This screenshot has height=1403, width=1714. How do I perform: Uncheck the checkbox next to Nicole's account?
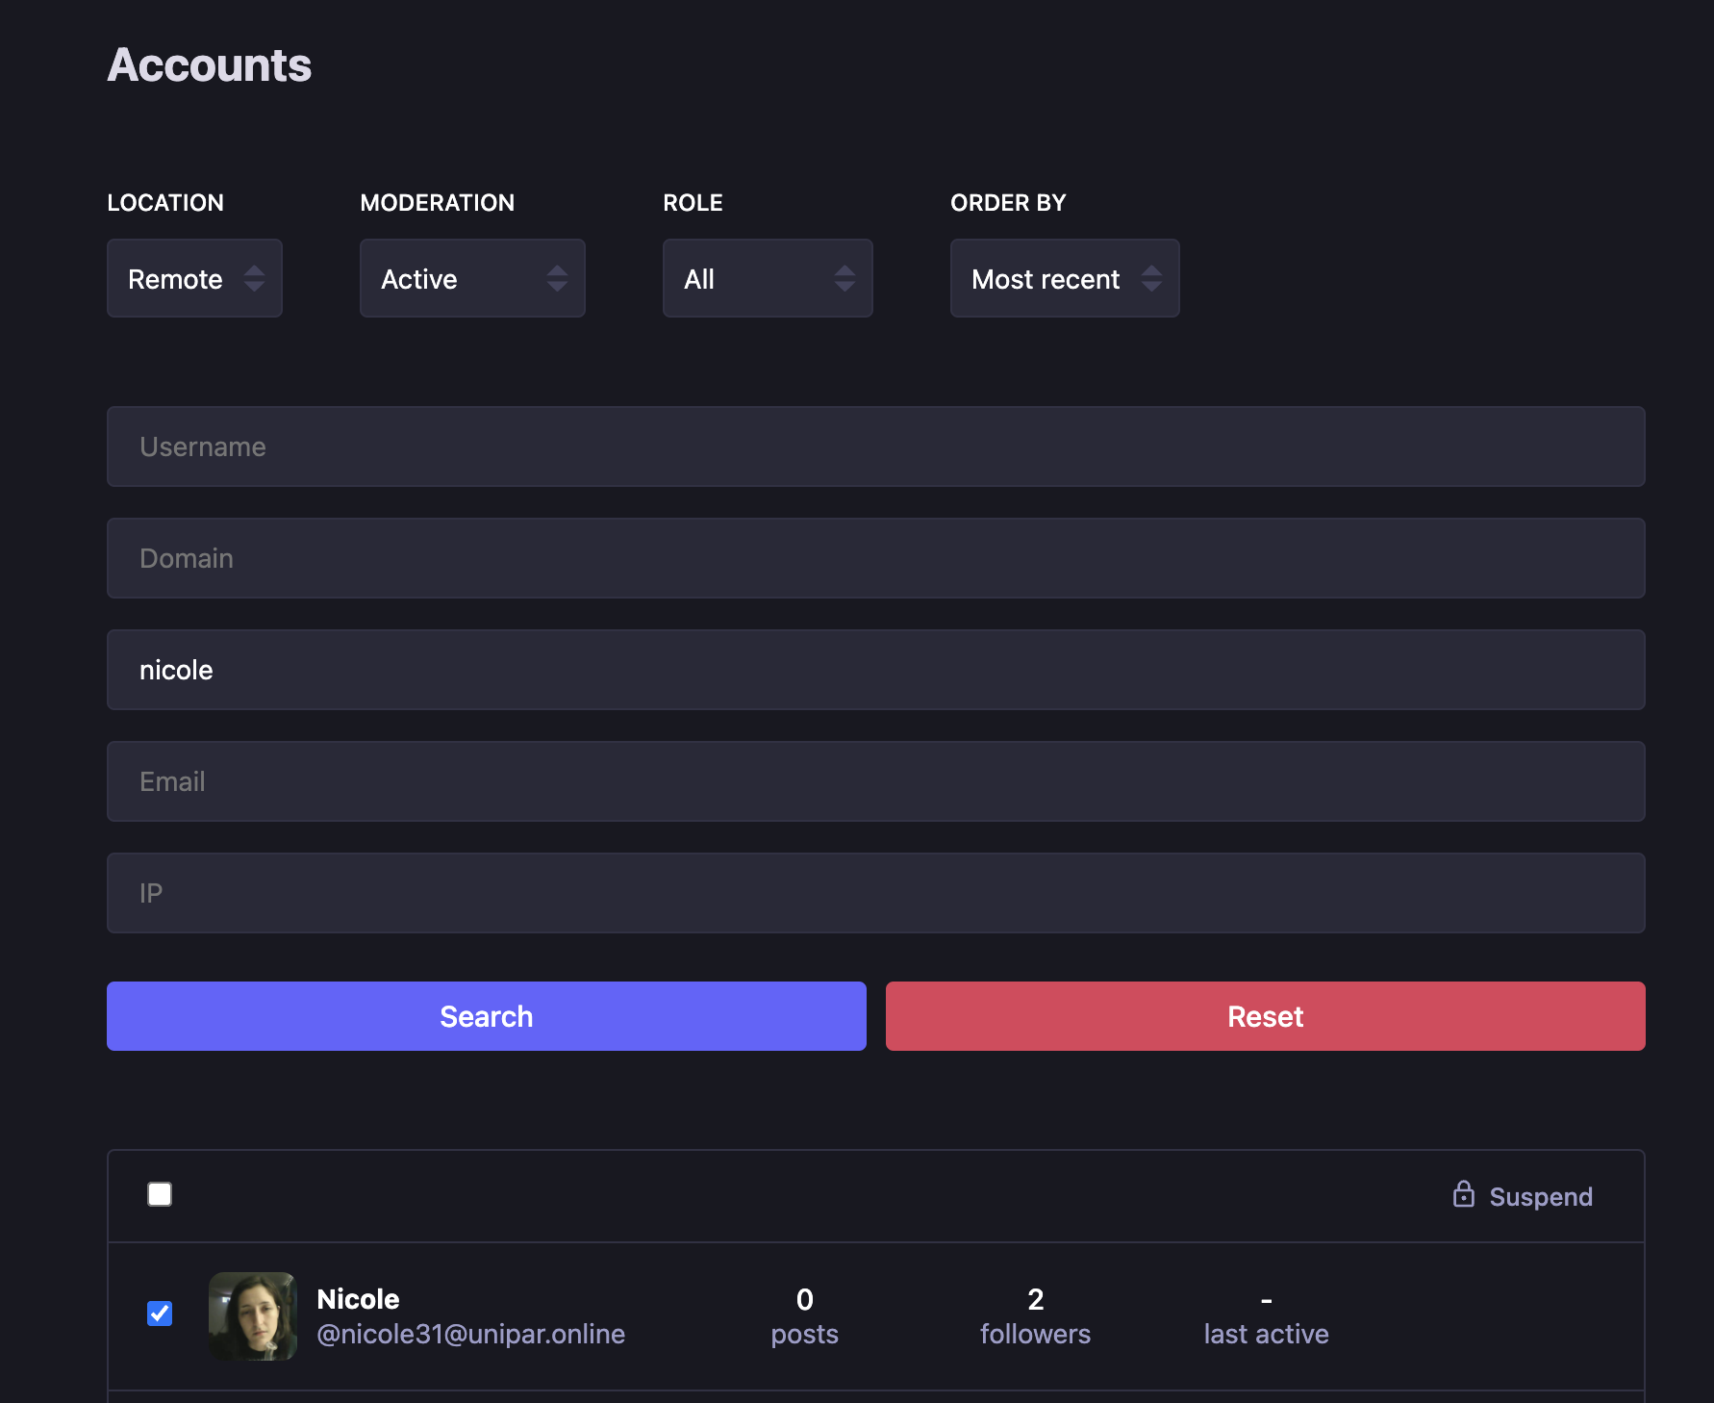160,1314
